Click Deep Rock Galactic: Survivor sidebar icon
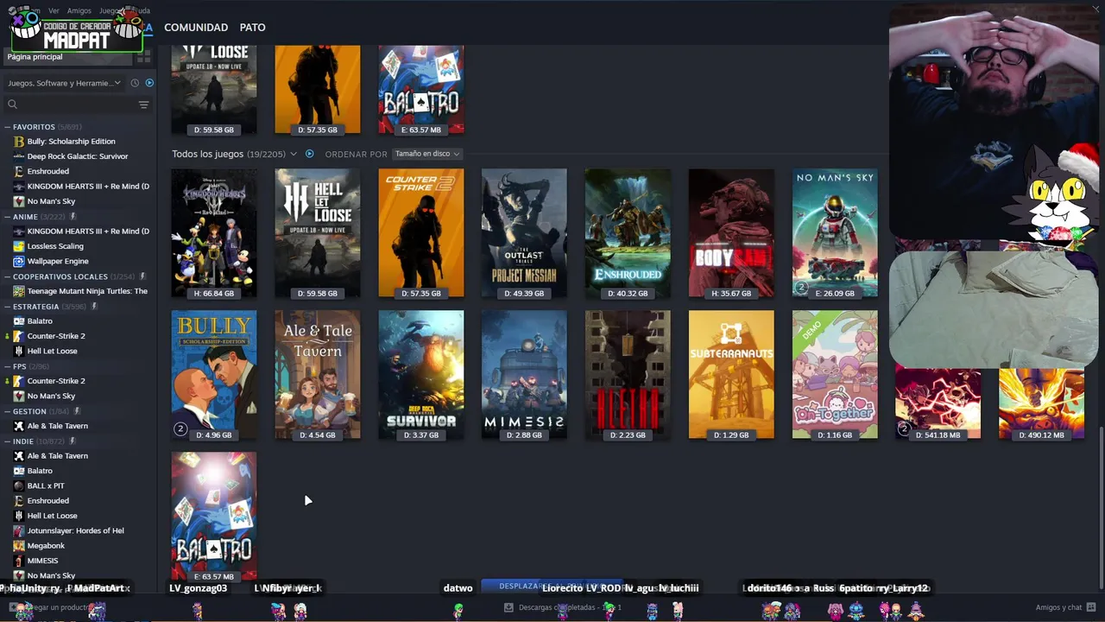The width and height of the screenshot is (1105, 622). tap(19, 156)
